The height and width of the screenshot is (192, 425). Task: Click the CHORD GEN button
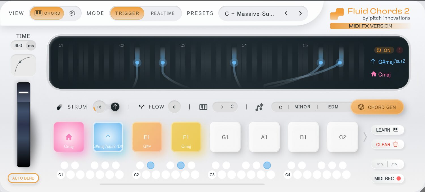coord(377,107)
